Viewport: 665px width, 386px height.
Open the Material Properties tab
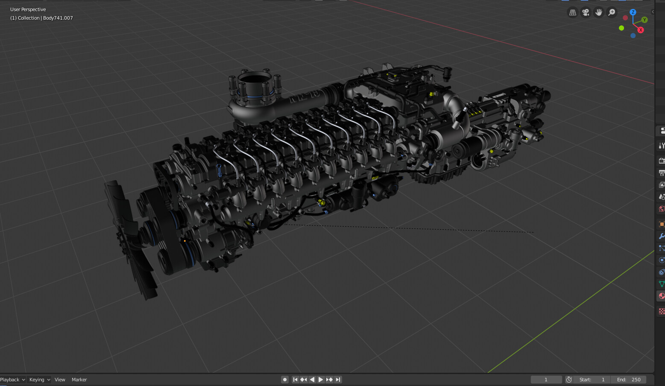click(661, 296)
